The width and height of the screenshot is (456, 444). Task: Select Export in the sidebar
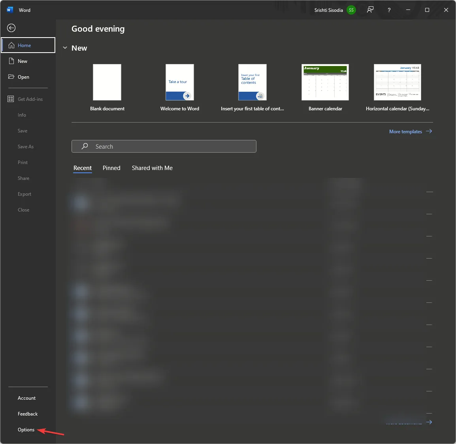click(x=24, y=194)
